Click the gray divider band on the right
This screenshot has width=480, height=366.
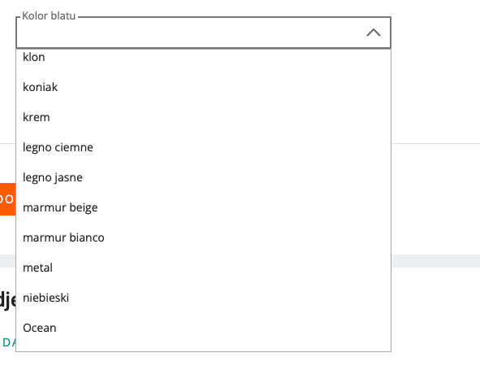point(435,261)
